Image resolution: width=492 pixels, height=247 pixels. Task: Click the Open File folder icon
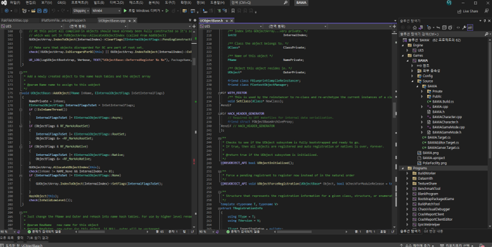pos(33,11)
